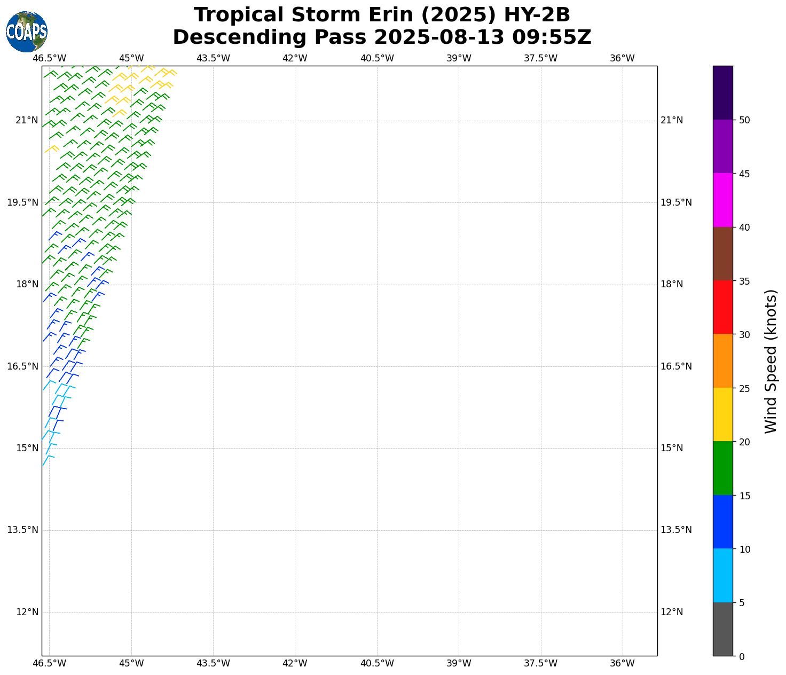Select the "Descending Pass 2025-08-13 09:55Z" subtitle
This screenshot has width=786, height=675.
coord(382,37)
